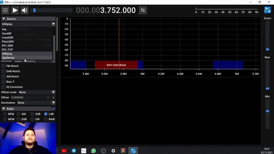Select DSB demodulation mode
Image resolution: width=274 pixels, height=154 pixels.
[18, 119]
